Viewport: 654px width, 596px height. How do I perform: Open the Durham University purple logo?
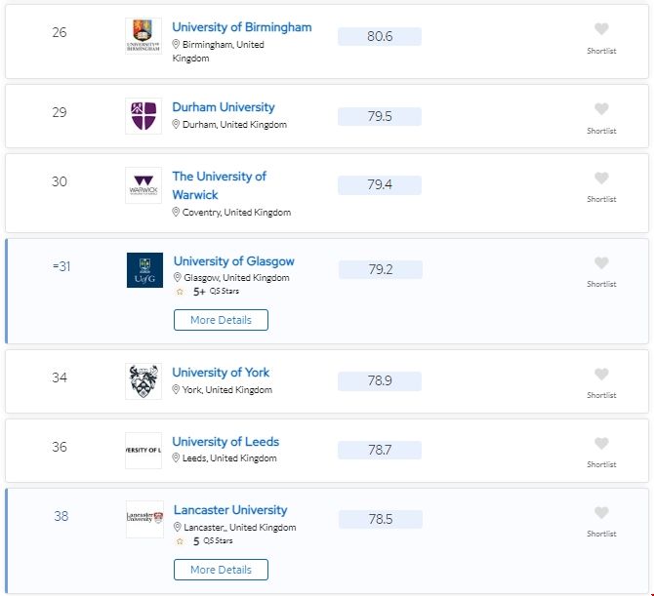[143, 116]
